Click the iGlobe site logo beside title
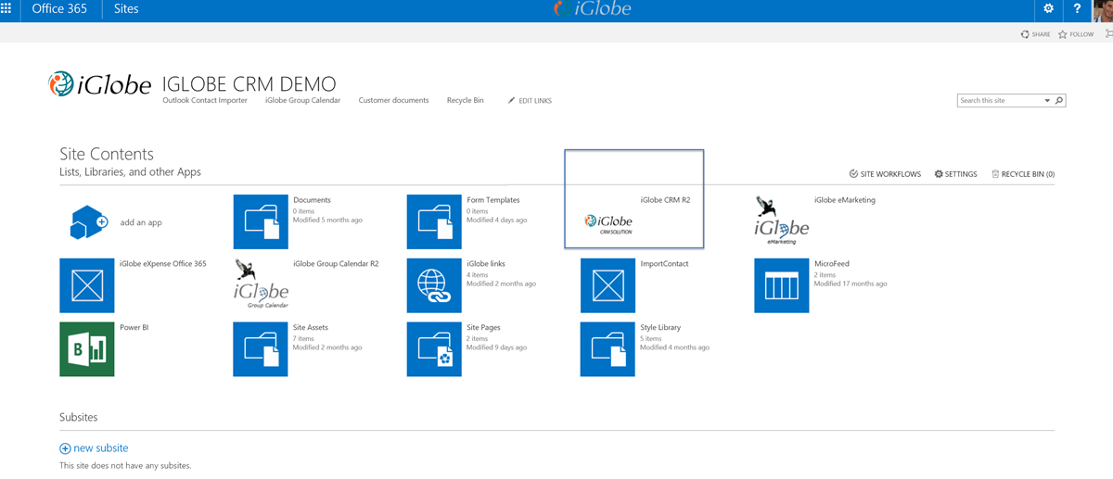This screenshot has height=479, width=1113. pyautogui.click(x=99, y=84)
